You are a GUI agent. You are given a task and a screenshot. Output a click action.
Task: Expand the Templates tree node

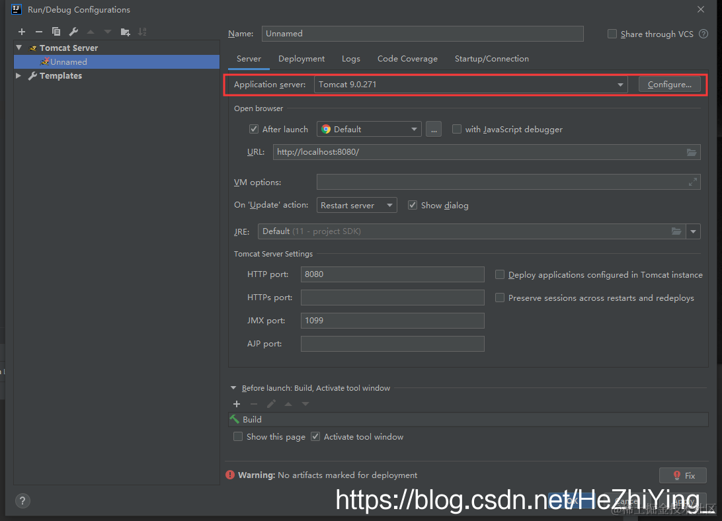(19, 75)
